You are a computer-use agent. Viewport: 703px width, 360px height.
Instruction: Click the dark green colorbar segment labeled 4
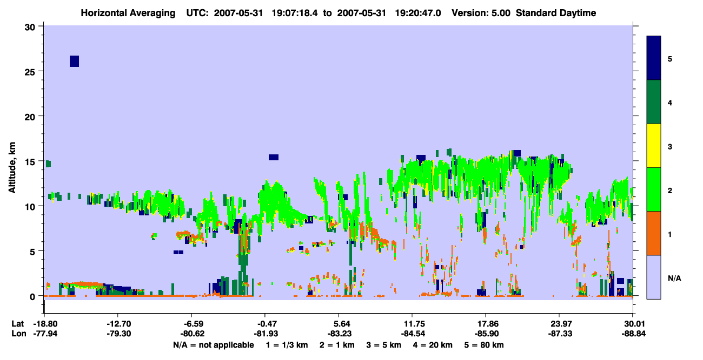point(654,102)
